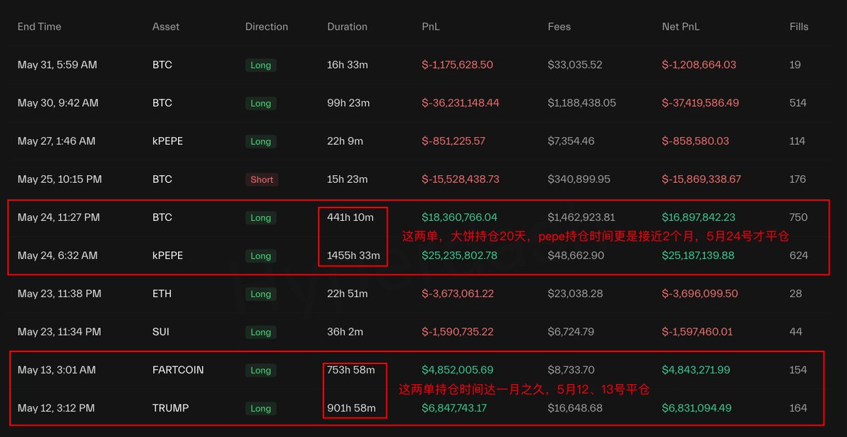Select the May 12, 3:12 PM end time
The height and width of the screenshot is (437, 847).
click(x=56, y=408)
